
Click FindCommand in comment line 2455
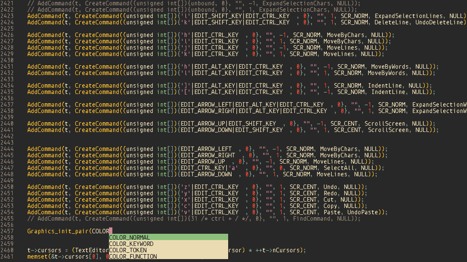(311, 219)
